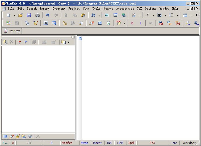The width and height of the screenshot is (201, 146).
Task: Open the folder checklist dropdown in left panel
Action: coord(68,42)
